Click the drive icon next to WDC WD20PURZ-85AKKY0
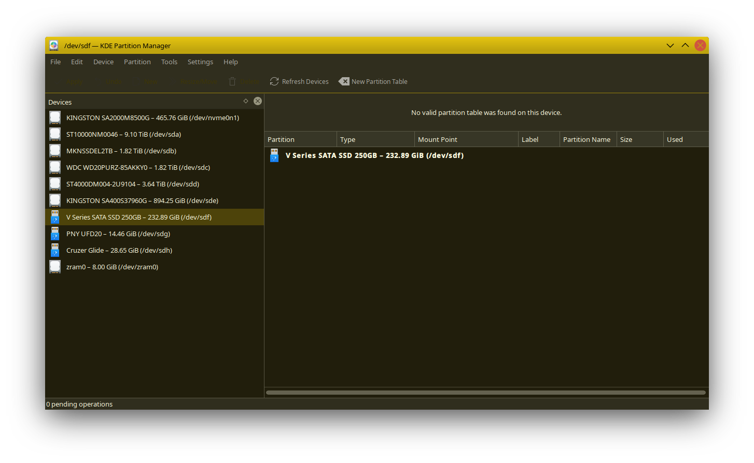 pos(55,167)
